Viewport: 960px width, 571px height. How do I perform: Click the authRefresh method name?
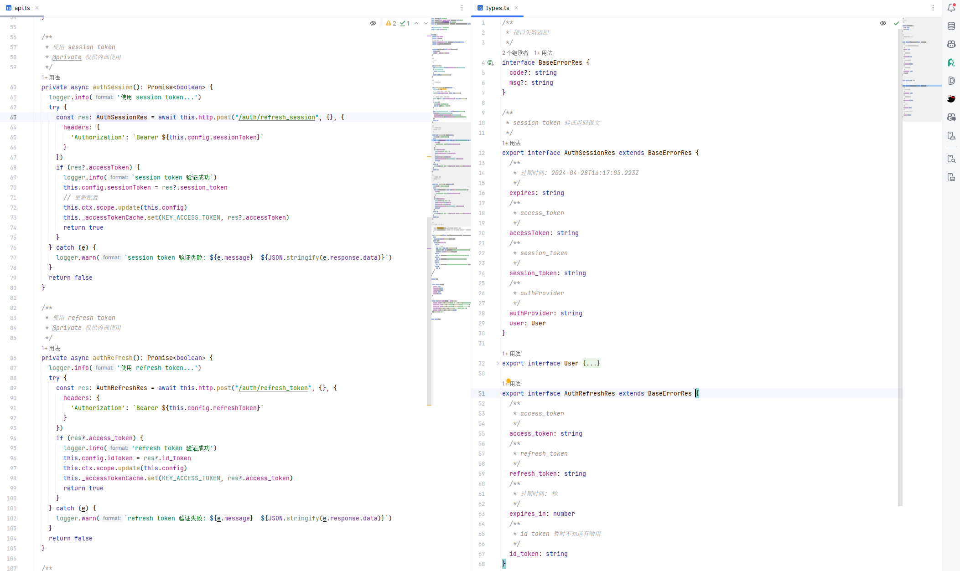click(112, 358)
